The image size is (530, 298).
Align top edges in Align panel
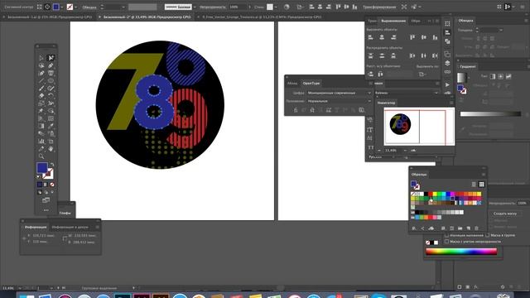point(412,37)
